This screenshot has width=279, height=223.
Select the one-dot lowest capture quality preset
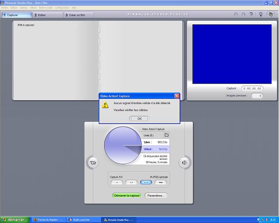point(117,182)
